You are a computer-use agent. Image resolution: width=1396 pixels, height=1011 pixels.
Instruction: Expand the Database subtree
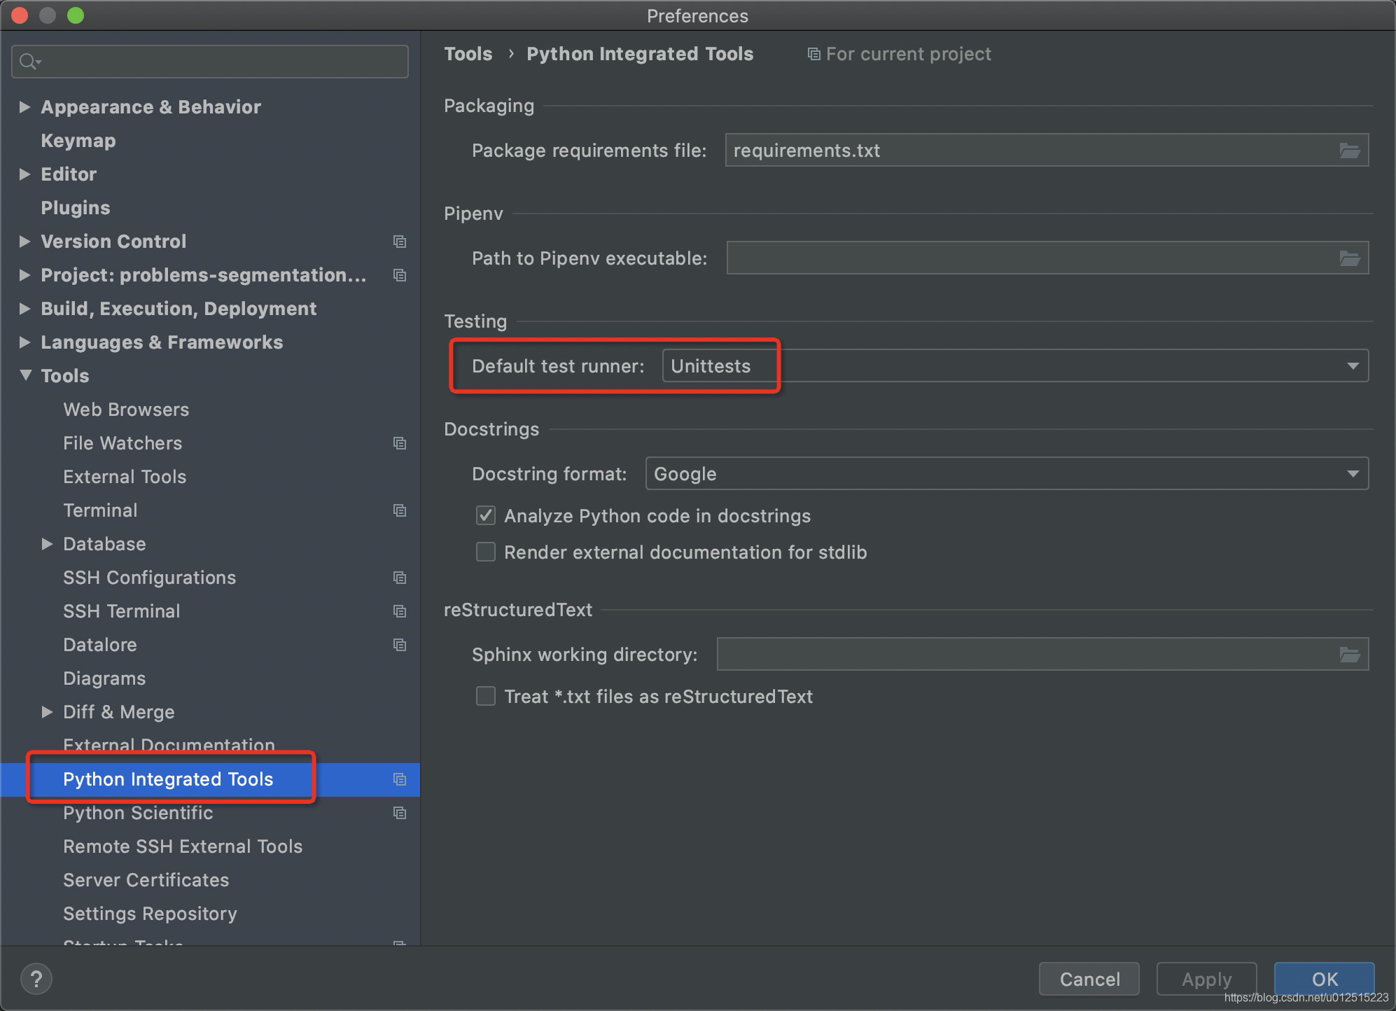[x=47, y=544]
